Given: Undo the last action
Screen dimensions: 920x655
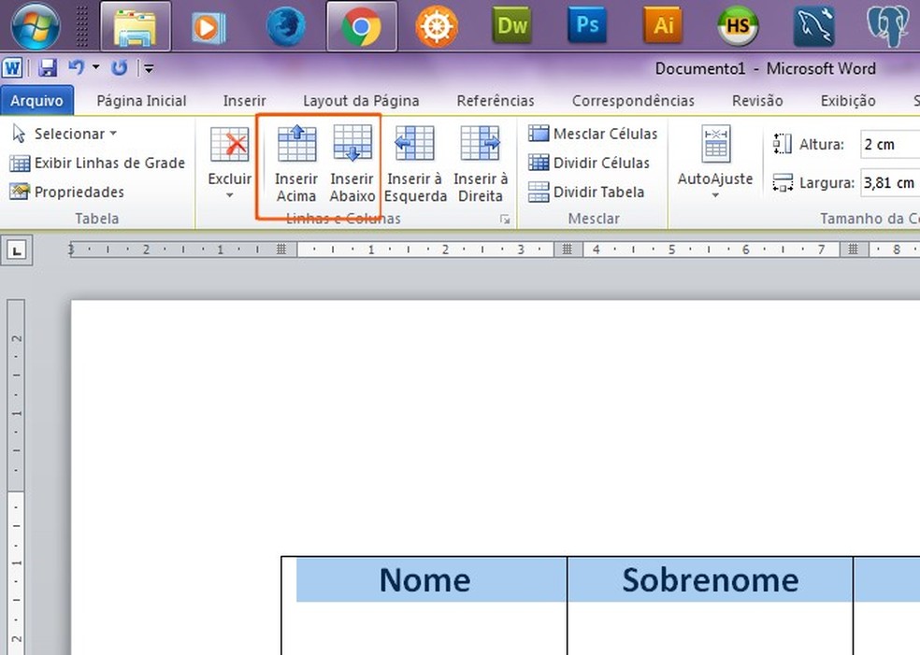Looking at the screenshot, I should (77, 67).
